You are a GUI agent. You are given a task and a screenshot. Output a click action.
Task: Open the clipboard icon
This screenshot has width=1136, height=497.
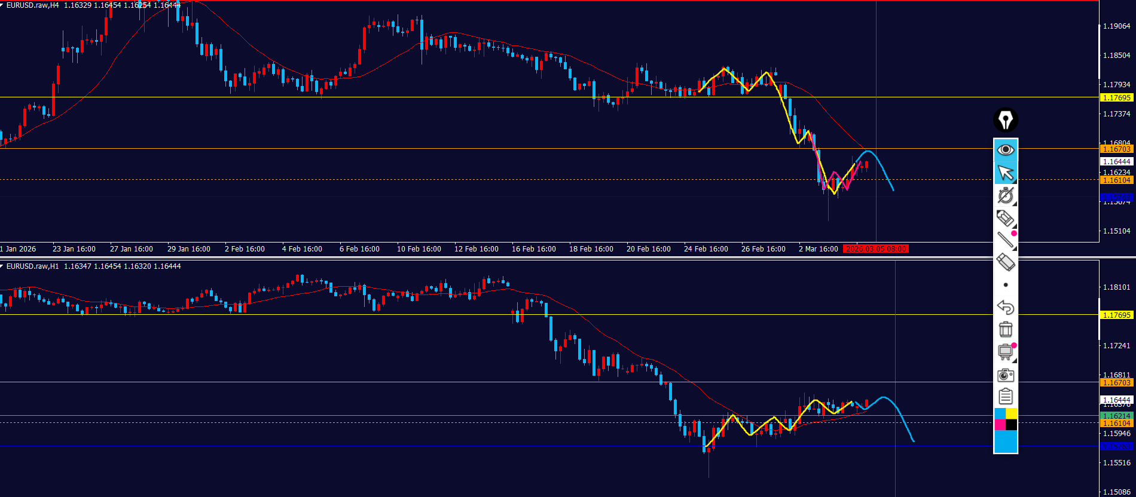tap(1005, 397)
